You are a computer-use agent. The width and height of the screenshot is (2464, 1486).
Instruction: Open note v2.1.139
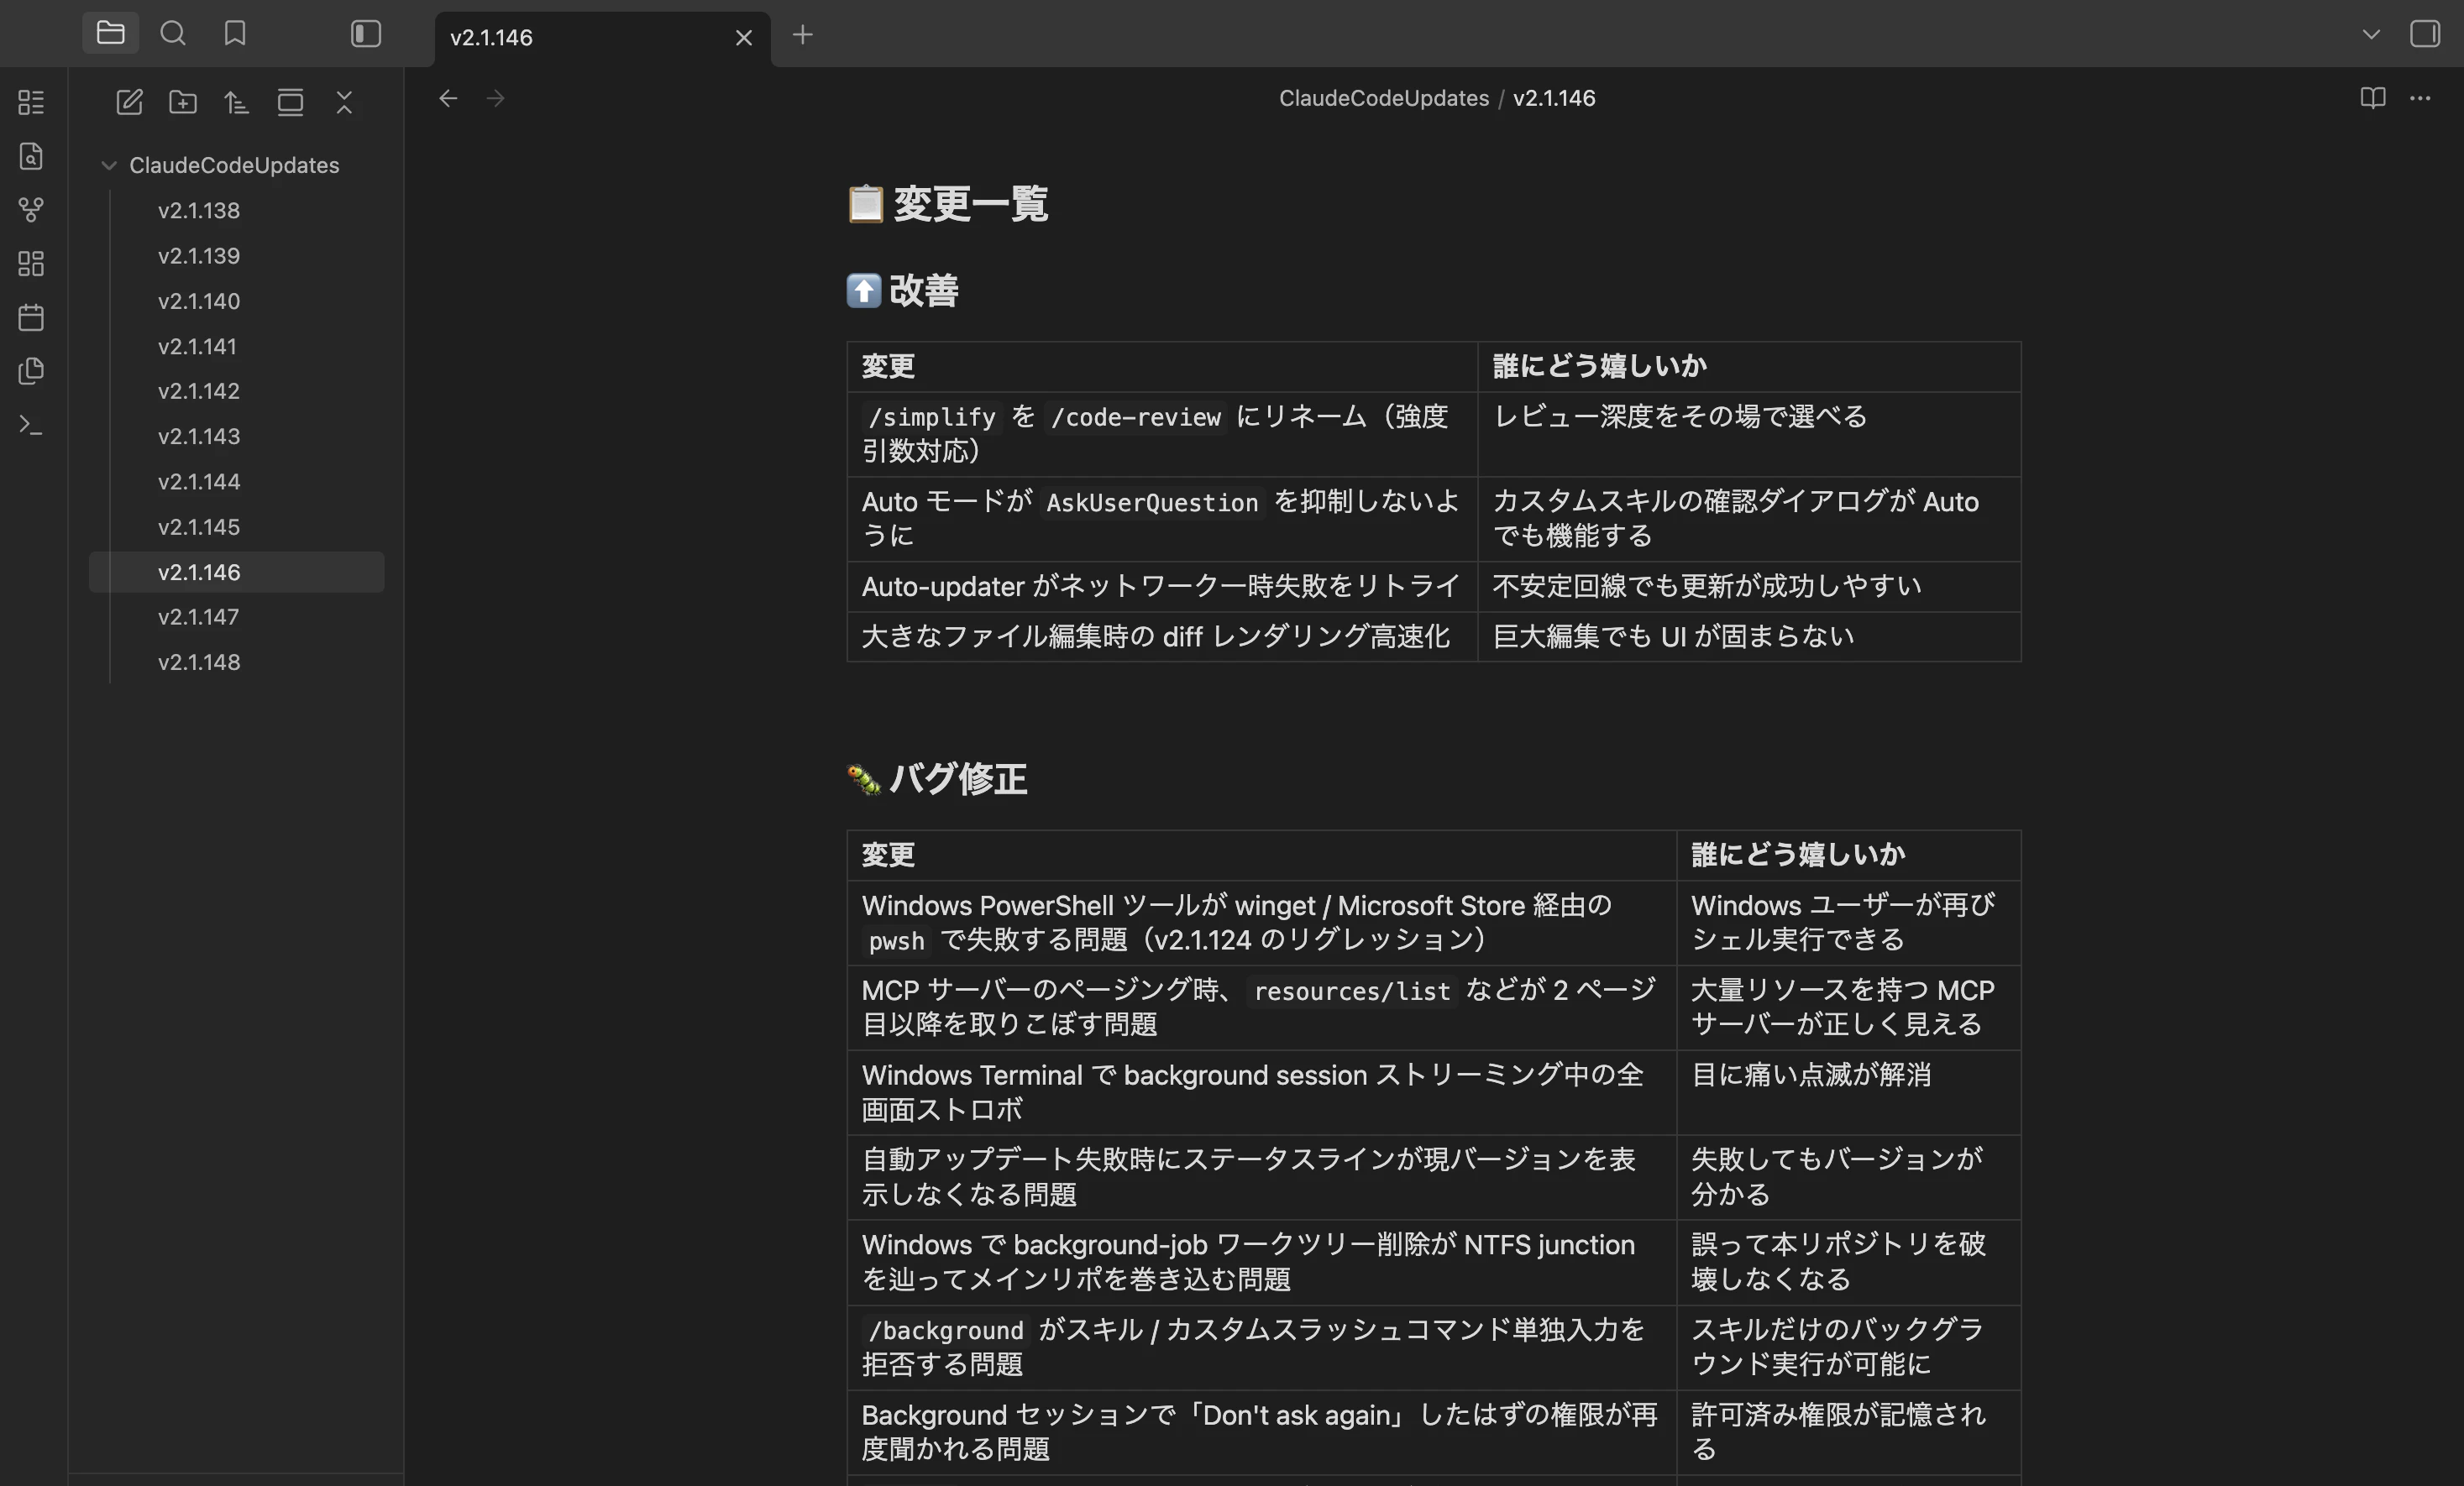(237, 255)
